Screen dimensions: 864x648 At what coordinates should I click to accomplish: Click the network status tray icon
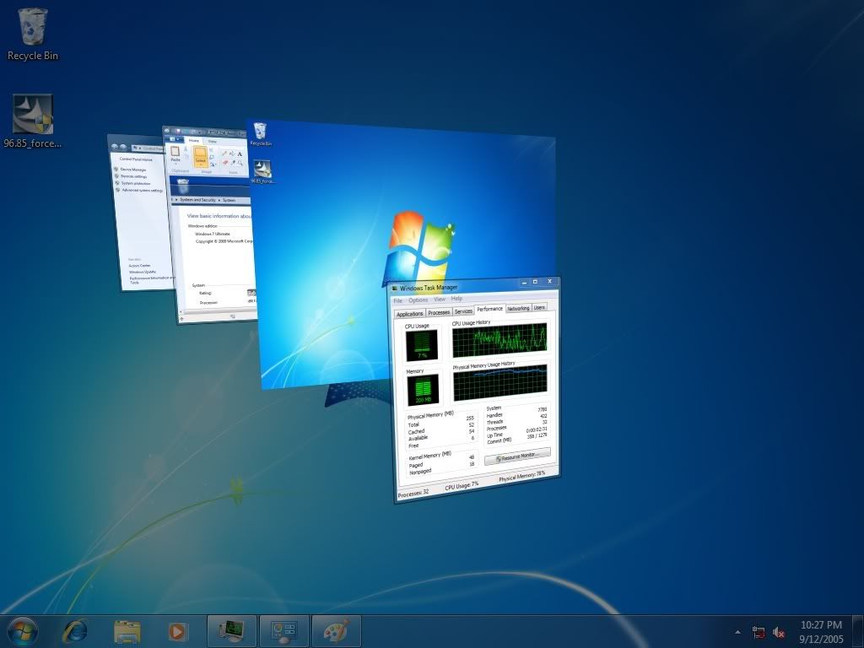point(759,631)
